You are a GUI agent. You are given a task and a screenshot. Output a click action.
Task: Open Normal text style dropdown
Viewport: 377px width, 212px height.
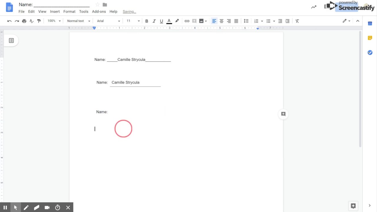pyautogui.click(x=79, y=21)
